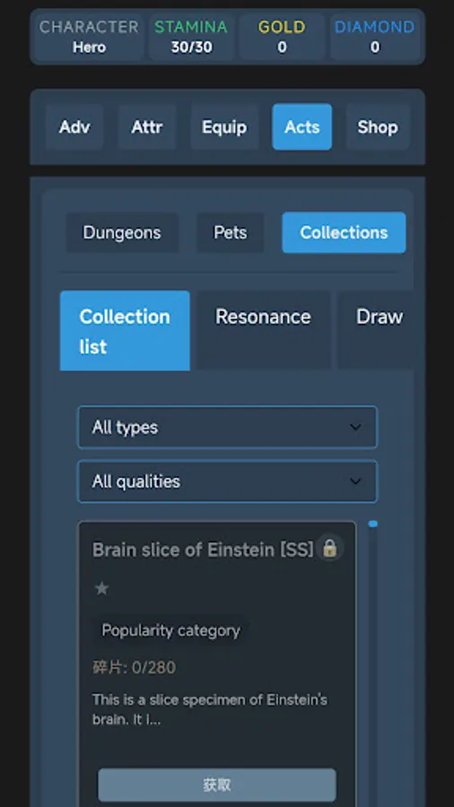
Task: Switch to the Resonance sub-tab
Action: coord(263,331)
